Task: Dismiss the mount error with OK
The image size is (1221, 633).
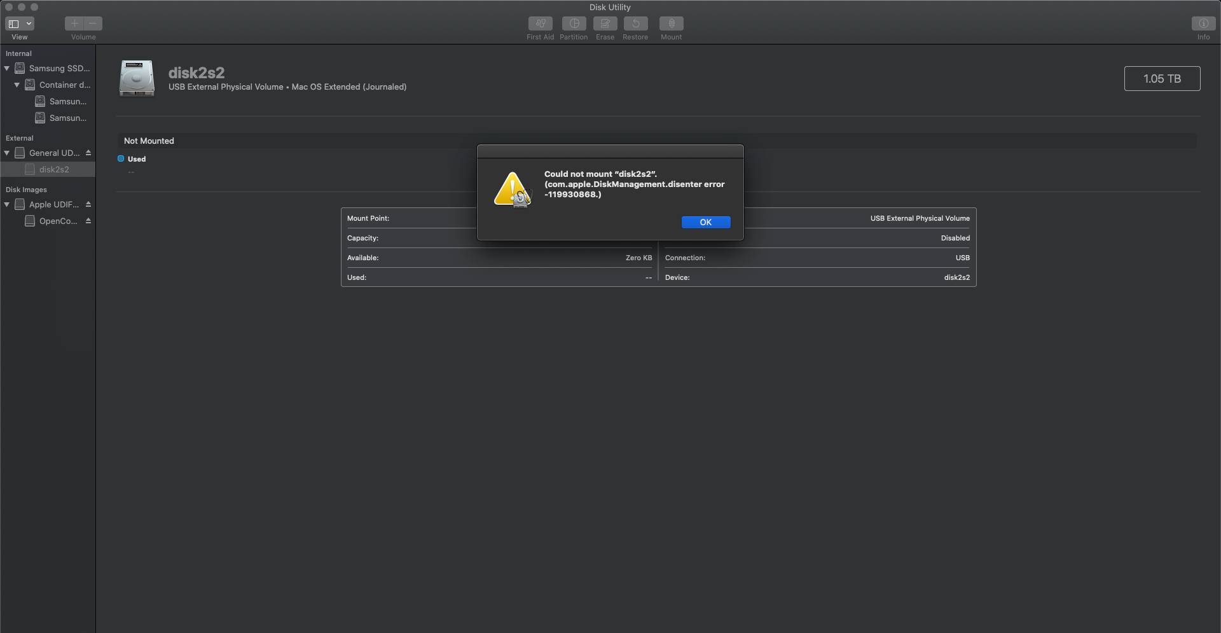Action: [x=706, y=222]
